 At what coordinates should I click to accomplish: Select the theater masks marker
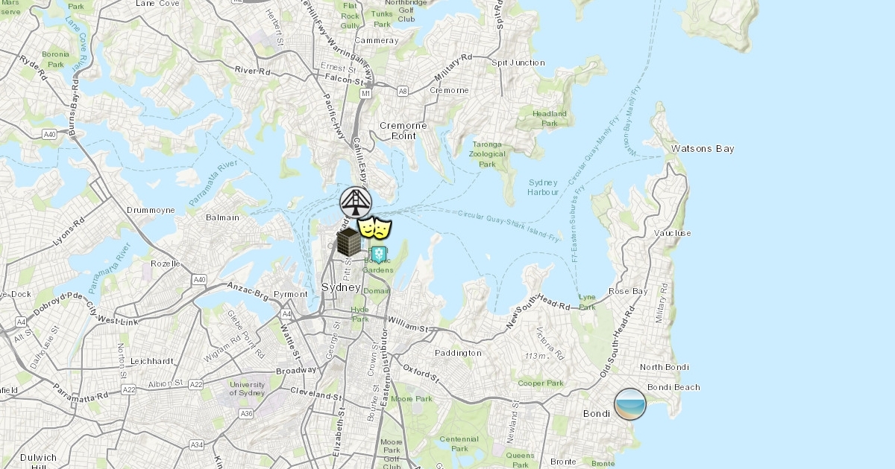click(374, 229)
